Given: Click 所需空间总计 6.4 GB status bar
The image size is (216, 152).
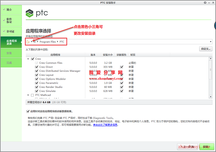Looking at the screenshot, I should click(x=119, y=102).
